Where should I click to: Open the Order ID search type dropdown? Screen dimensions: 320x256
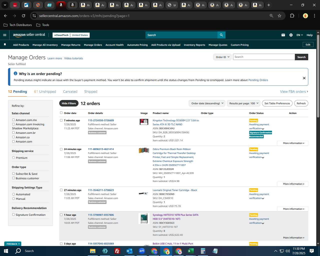click(x=222, y=57)
